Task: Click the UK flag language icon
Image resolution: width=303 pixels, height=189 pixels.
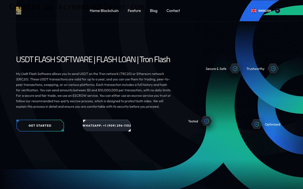Action: click(254, 11)
